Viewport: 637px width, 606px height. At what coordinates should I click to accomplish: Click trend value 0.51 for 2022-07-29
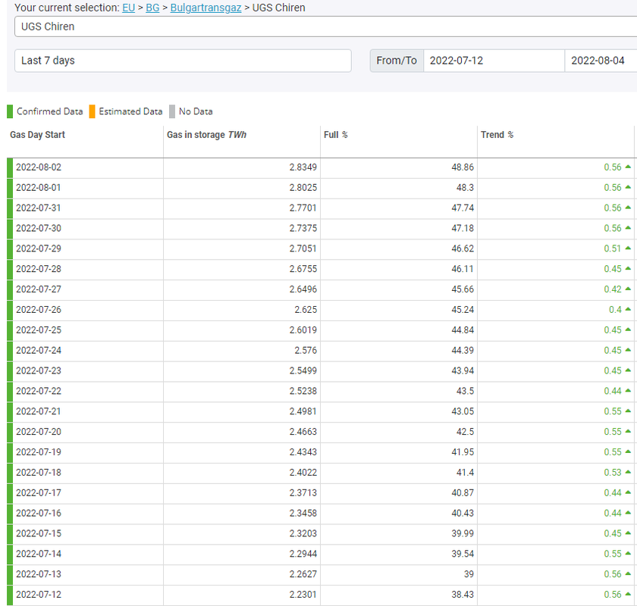tap(613, 248)
